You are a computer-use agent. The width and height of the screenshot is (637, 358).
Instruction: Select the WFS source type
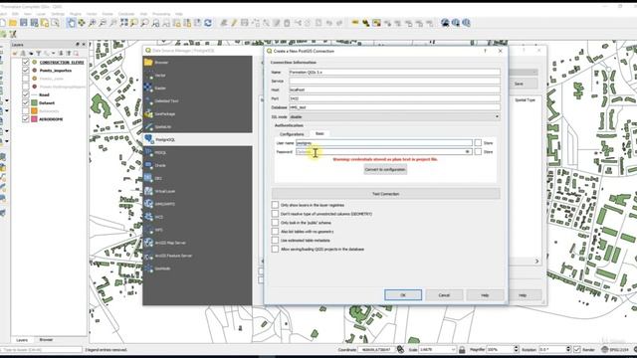tap(197, 230)
